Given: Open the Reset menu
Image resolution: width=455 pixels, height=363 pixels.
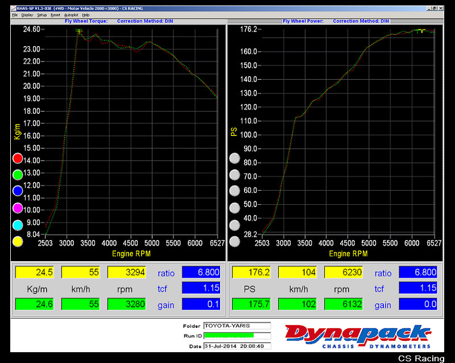Looking at the screenshot, I should [55, 15].
